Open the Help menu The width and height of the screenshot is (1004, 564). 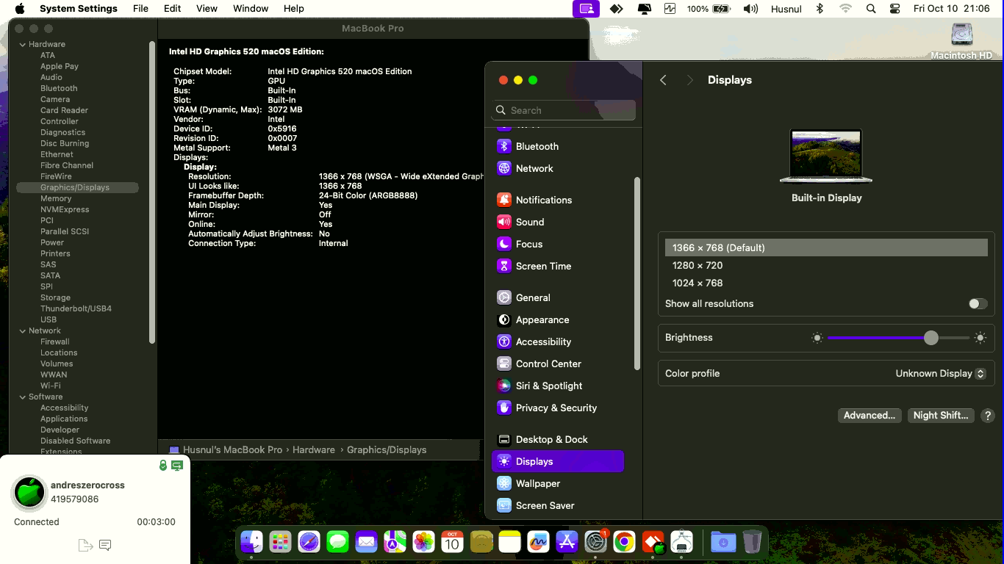coord(294,9)
